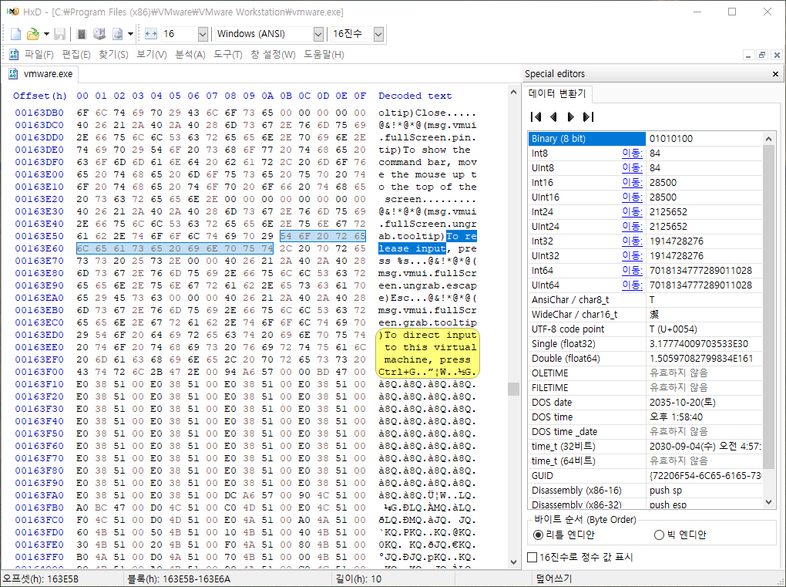The width and height of the screenshot is (786, 587).
Task: Open the 파일(F) menu
Action: point(39,54)
